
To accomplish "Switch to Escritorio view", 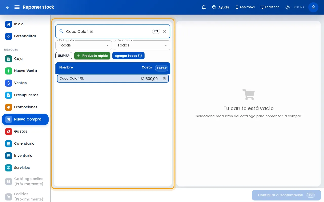I will click(270, 7).
